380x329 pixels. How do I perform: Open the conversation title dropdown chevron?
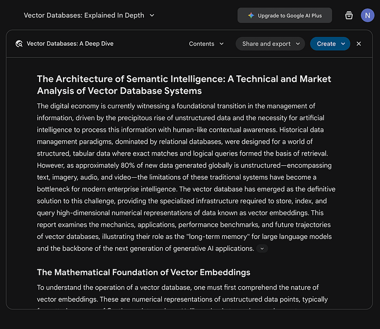[x=152, y=15]
